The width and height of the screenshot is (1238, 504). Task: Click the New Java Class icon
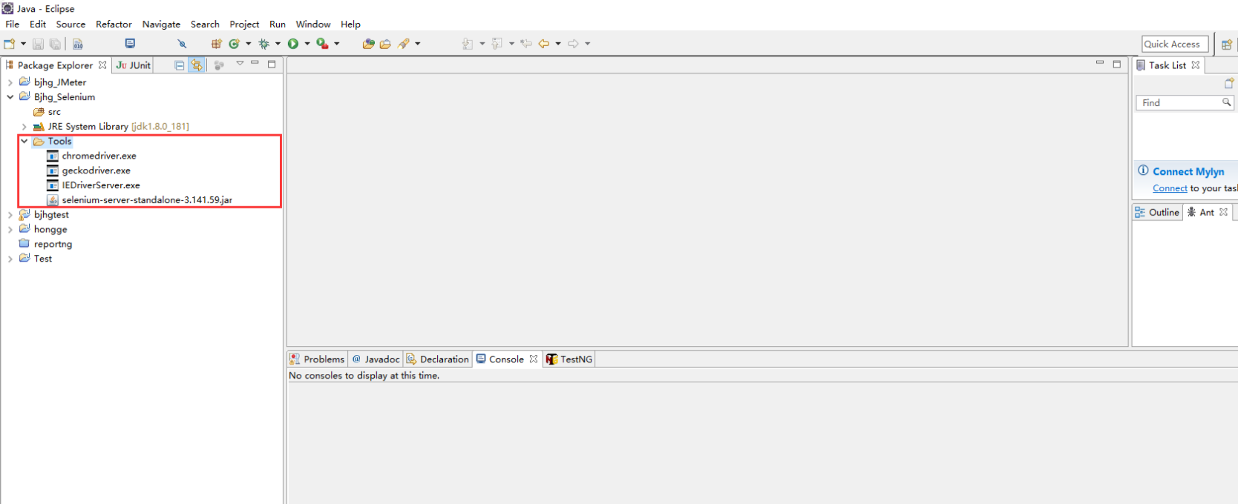coord(235,44)
